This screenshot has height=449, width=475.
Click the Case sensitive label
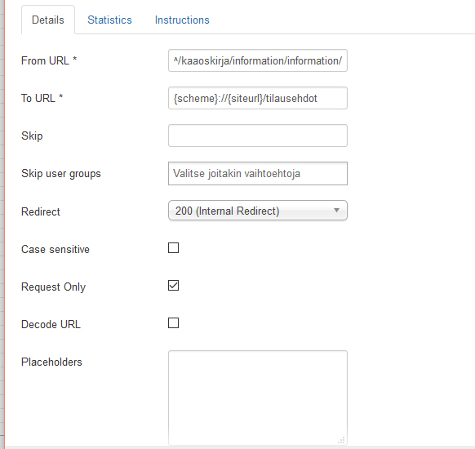pos(55,249)
